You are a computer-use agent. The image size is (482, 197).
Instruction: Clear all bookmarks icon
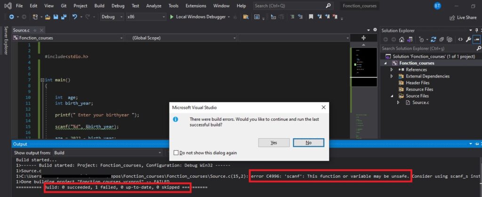[335, 17]
